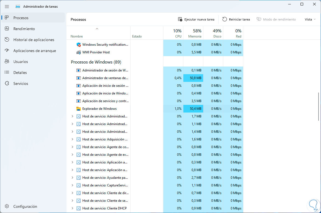Expand Host de servicio: Cliente DHCP row
Image resolution: width=321 pixels, height=213 pixels.
pyautogui.click(x=72, y=208)
